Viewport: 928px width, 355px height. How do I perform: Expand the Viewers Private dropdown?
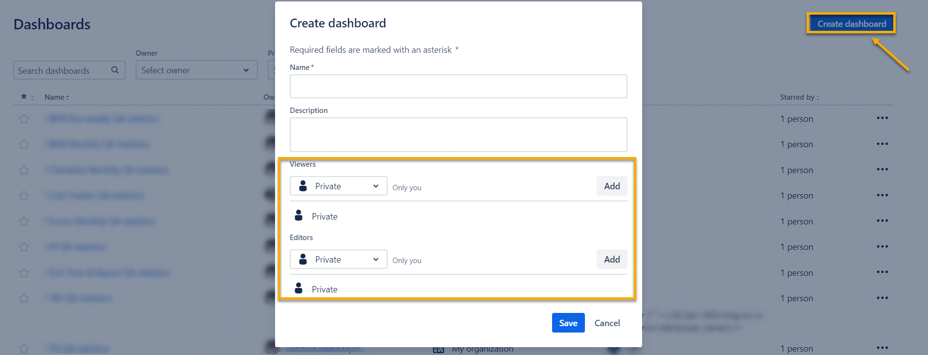click(x=339, y=186)
